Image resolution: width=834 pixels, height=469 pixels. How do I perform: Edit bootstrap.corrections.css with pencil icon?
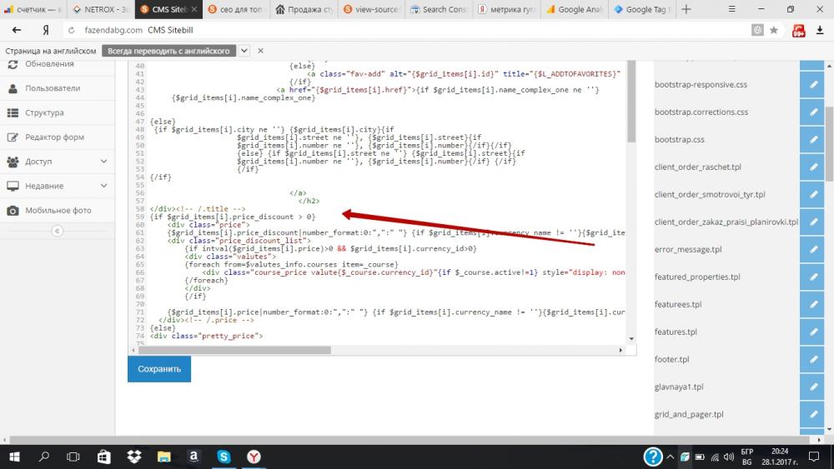click(x=812, y=112)
